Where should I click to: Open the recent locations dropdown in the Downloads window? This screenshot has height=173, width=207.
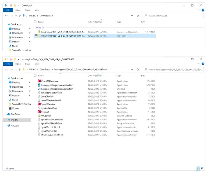pyautogui.click(x=16, y=16)
